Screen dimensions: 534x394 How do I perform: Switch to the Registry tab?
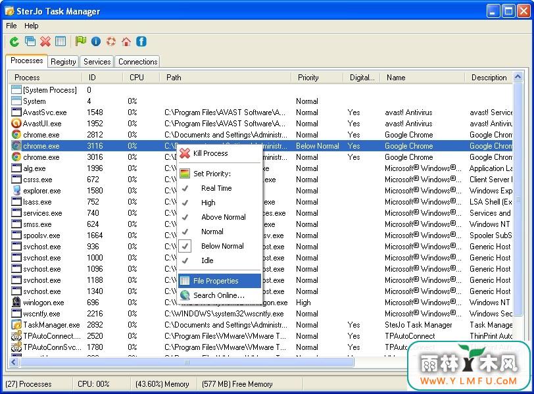point(63,62)
